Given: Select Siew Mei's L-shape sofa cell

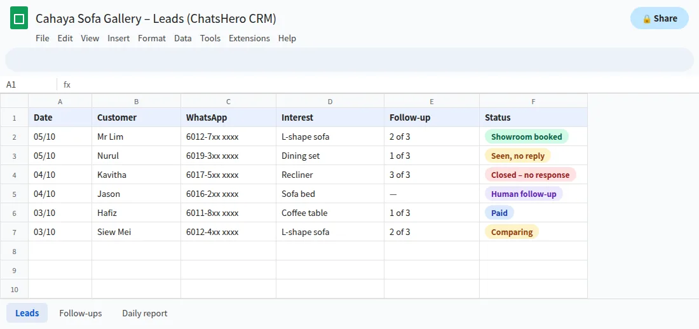Looking at the screenshot, I should tap(330, 232).
